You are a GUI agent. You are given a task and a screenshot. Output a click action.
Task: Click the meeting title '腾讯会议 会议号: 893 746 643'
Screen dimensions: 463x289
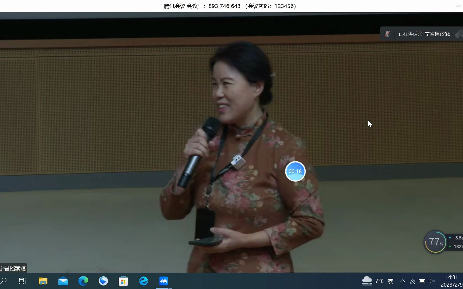[x=202, y=6]
